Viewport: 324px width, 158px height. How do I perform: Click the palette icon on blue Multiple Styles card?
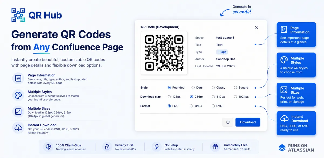click(284, 60)
